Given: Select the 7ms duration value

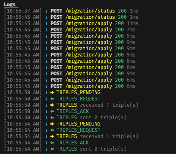Looking at the screenshot, I should click(x=131, y=30).
